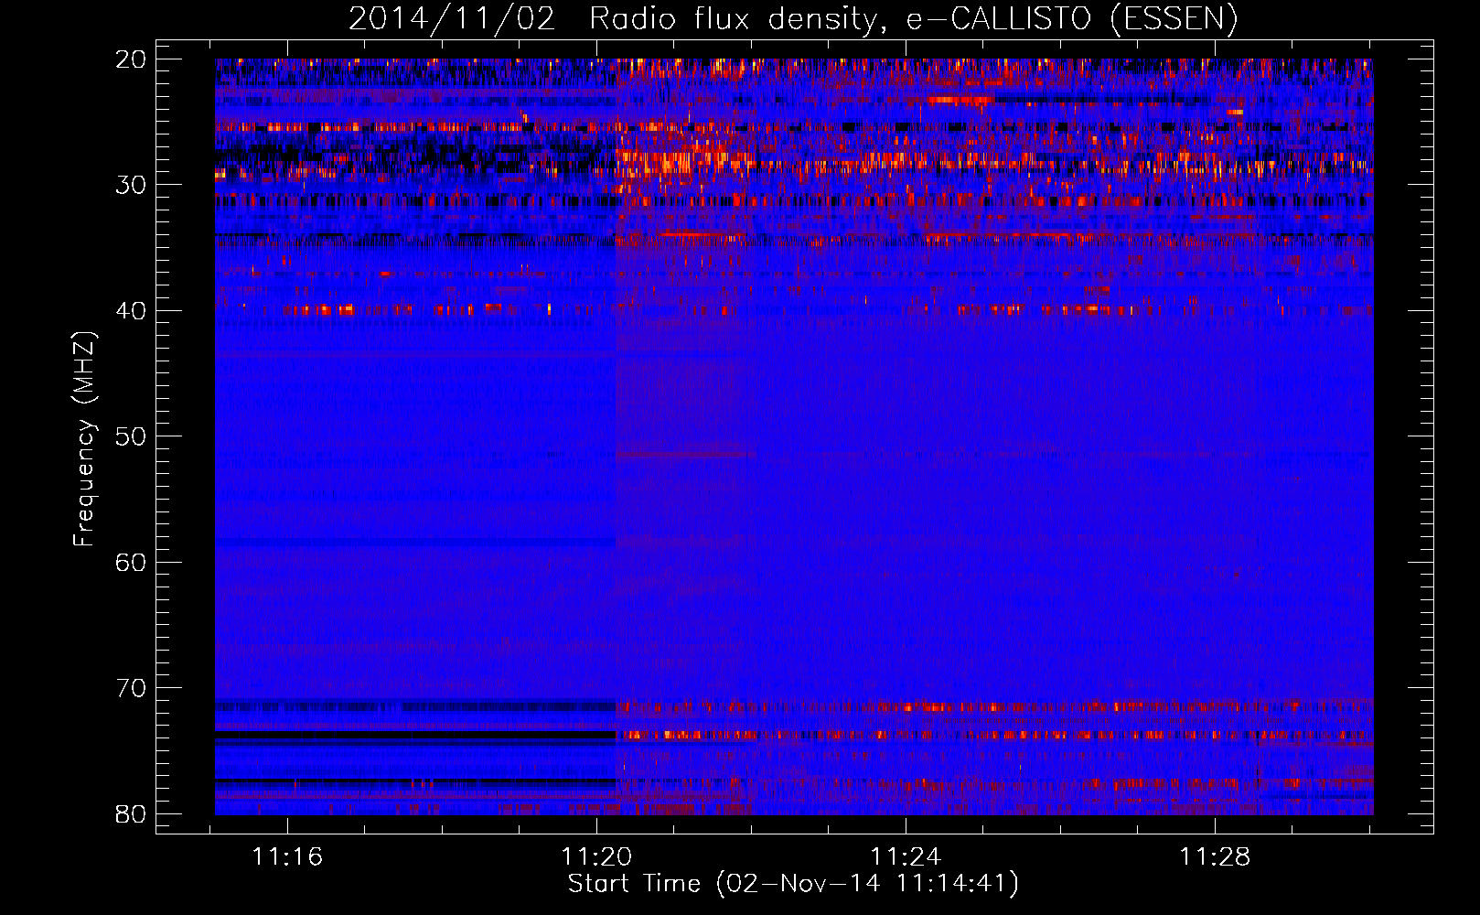
Task: Click the '70' frequency tick label
Action: pyautogui.click(x=131, y=688)
